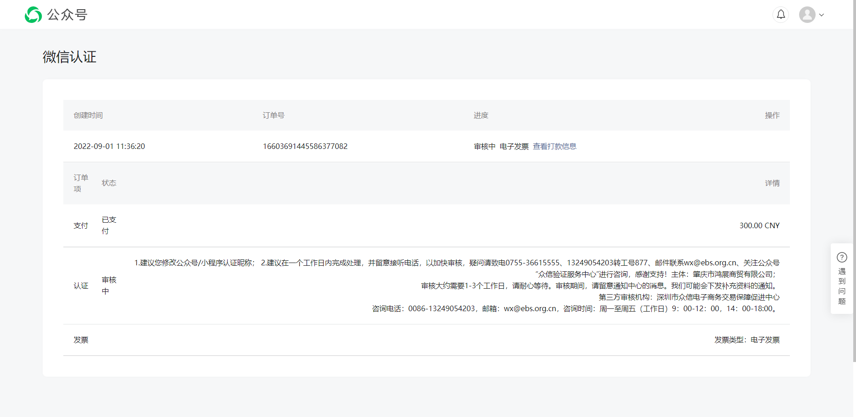
Task: Click the 进度 column header
Action: 481,115
